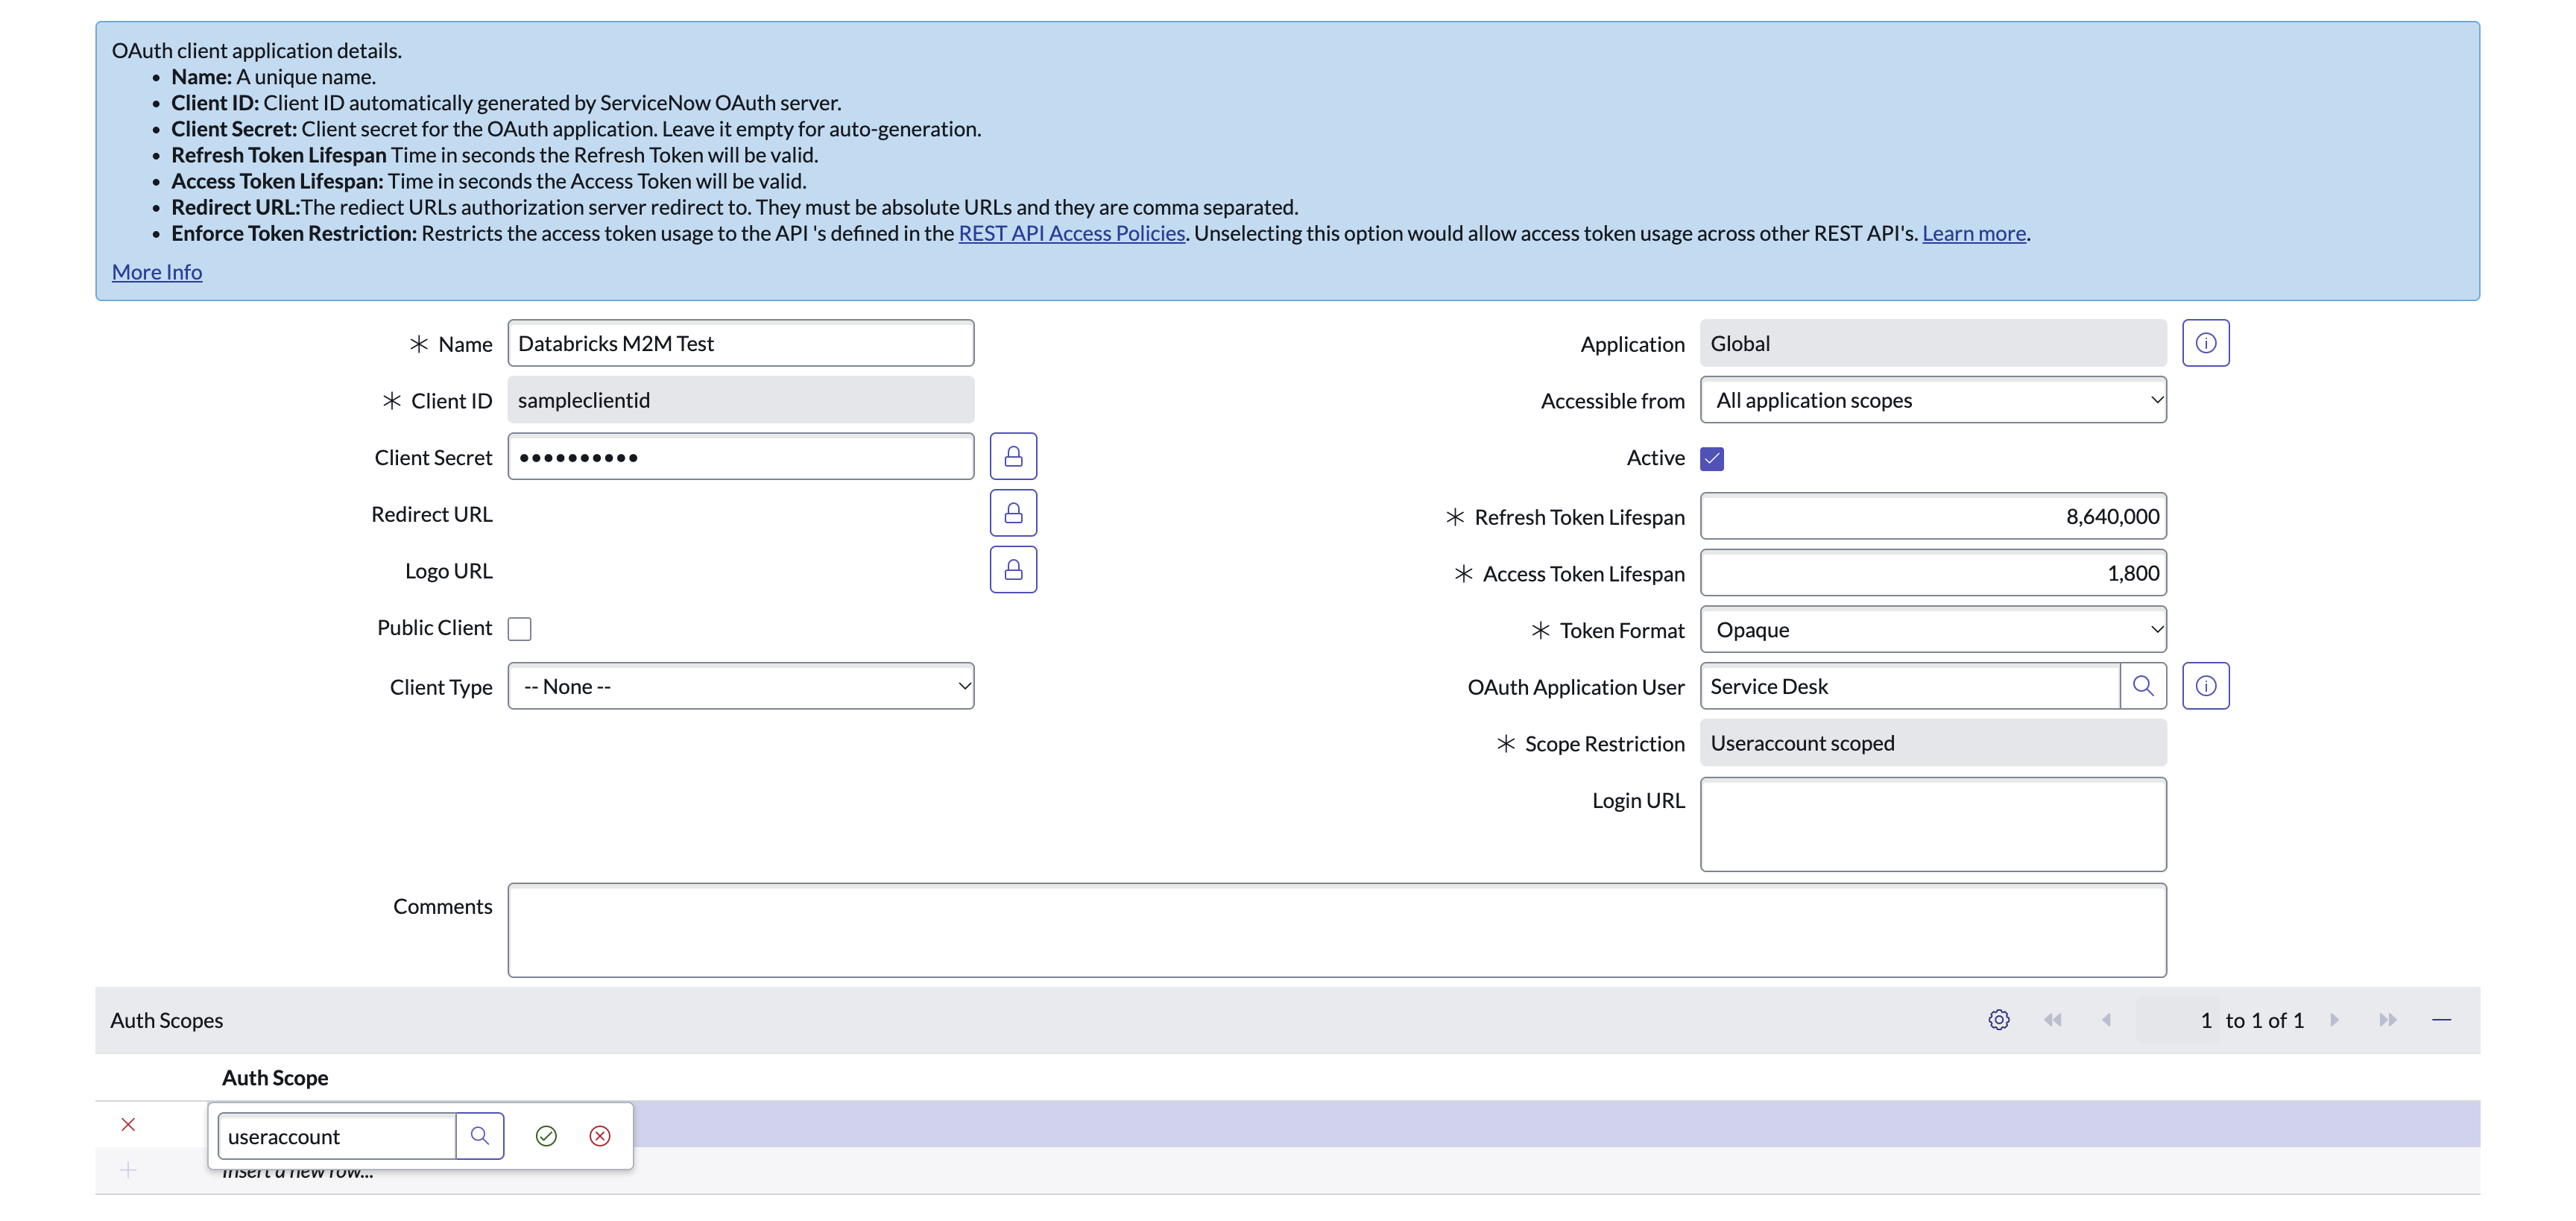Save the useraccount cell edit with checkmark
The width and height of the screenshot is (2576, 1221).
546,1136
